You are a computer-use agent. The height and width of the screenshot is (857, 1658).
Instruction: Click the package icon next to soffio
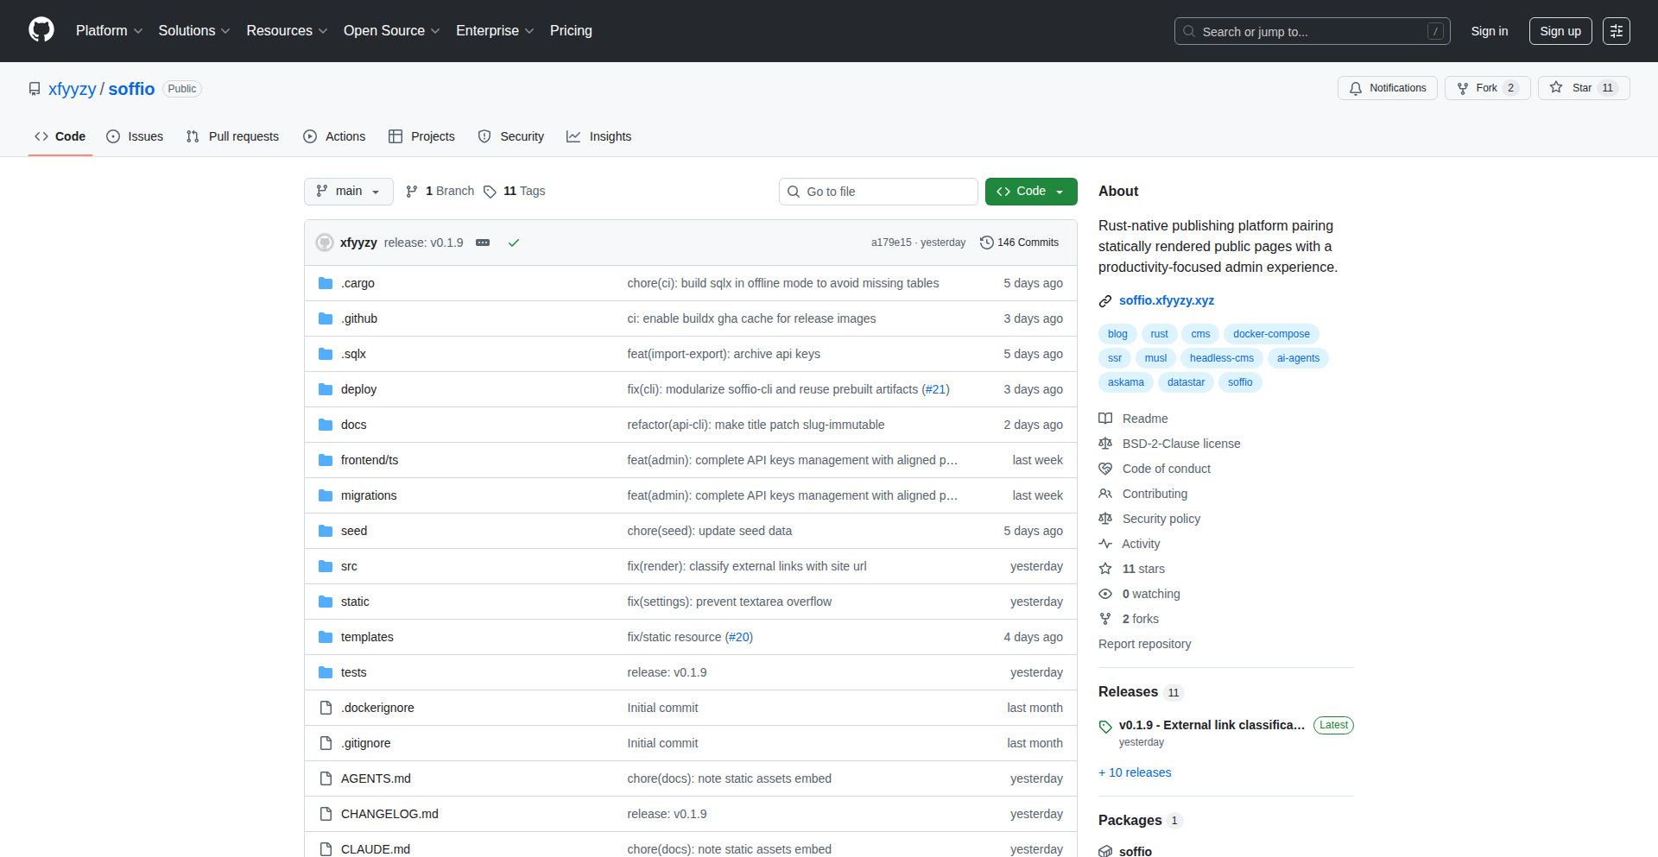pos(1105,851)
